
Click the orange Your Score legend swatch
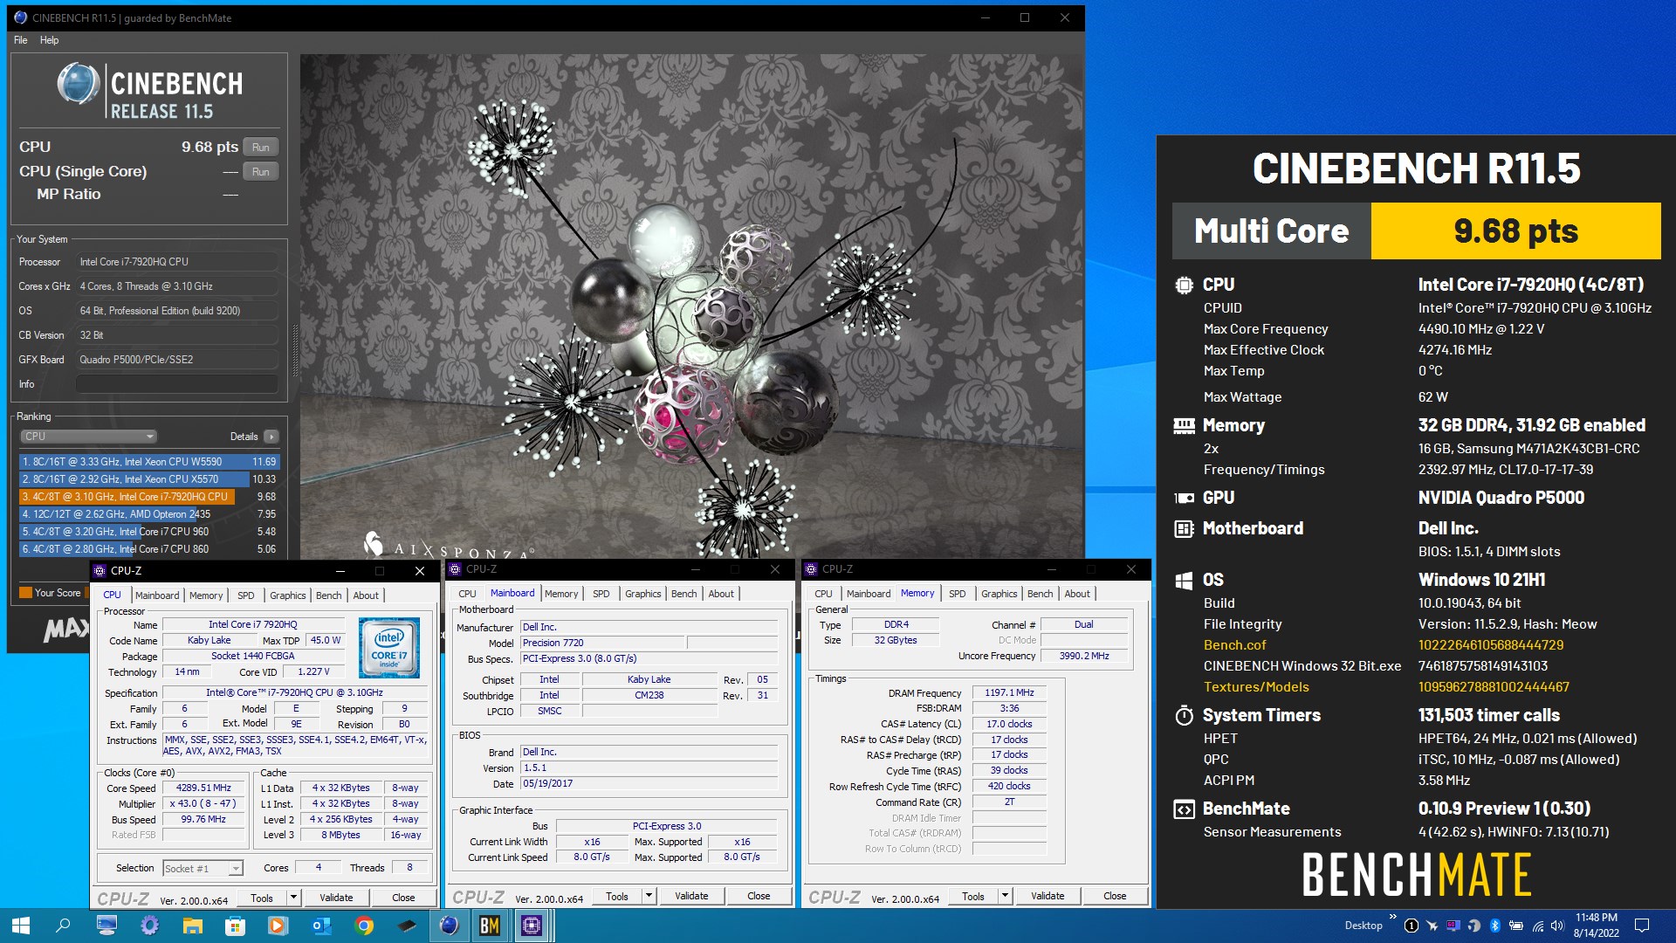tap(26, 593)
